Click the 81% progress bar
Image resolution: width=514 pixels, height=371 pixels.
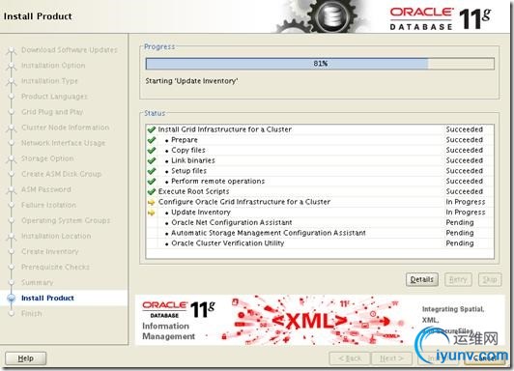[x=320, y=64]
